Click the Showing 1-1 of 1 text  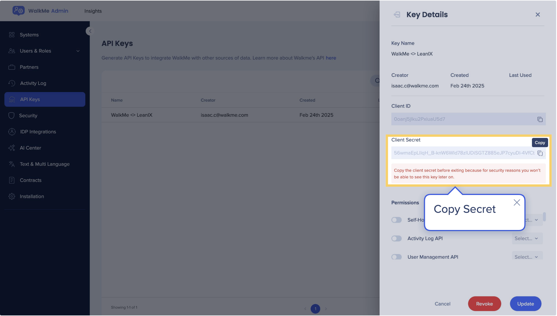[x=124, y=307]
